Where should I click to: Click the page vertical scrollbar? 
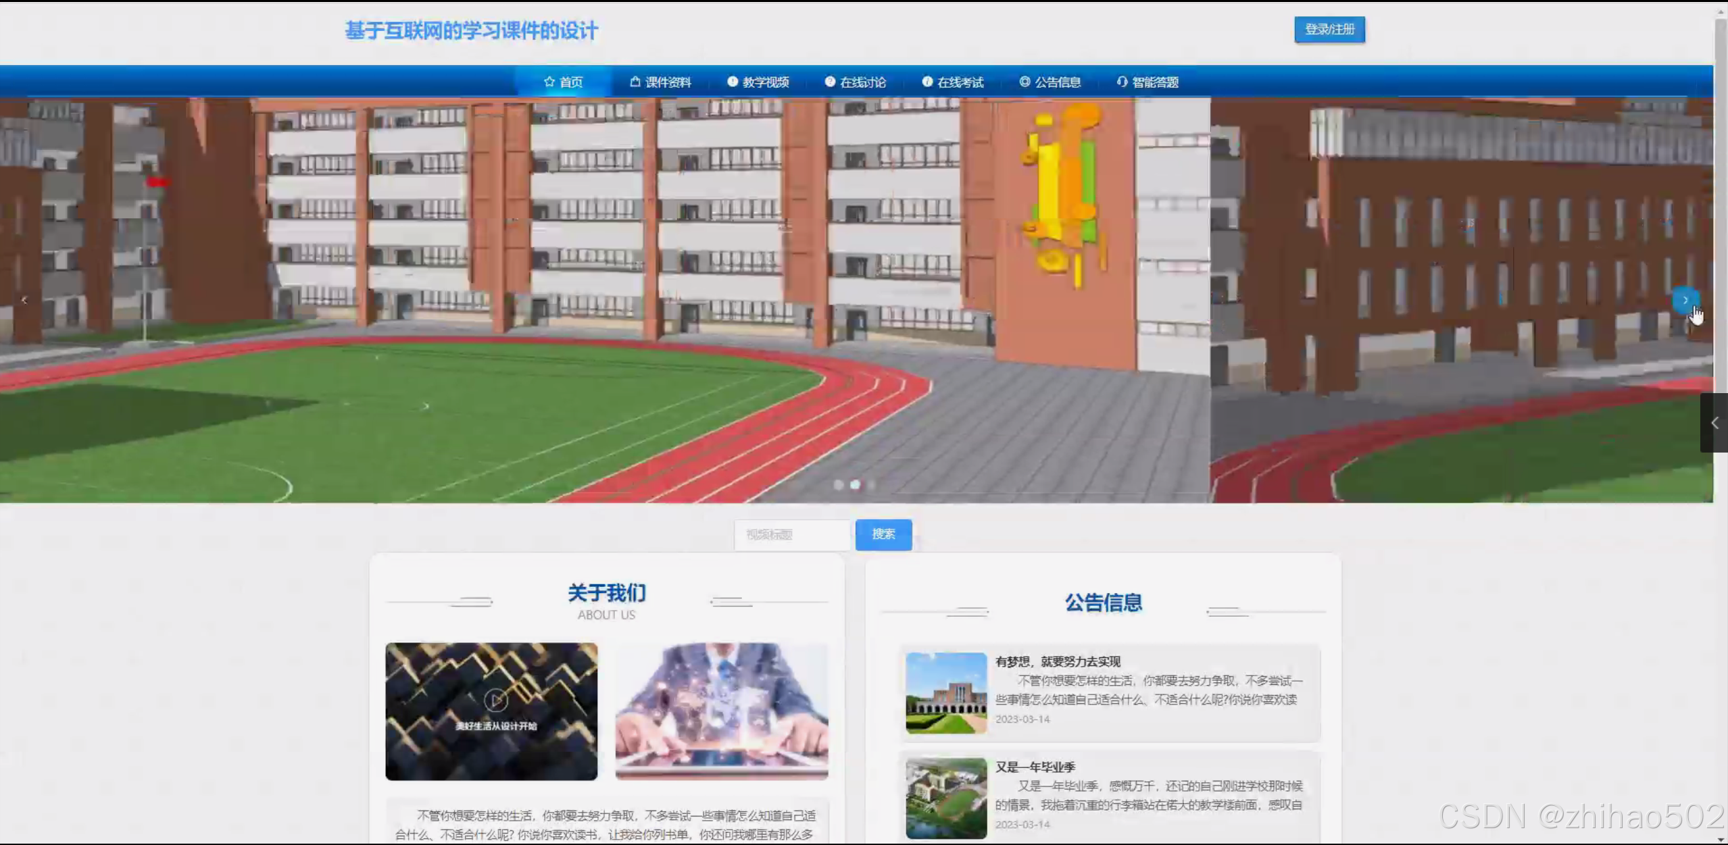click(x=1721, y=203)
